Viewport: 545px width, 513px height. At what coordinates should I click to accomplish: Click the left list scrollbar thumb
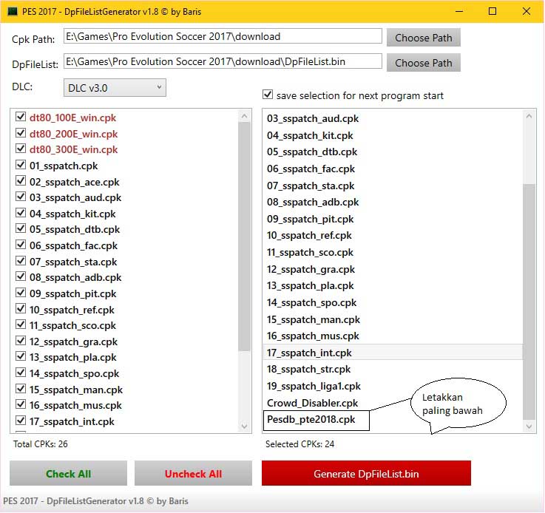click(245, 237)
